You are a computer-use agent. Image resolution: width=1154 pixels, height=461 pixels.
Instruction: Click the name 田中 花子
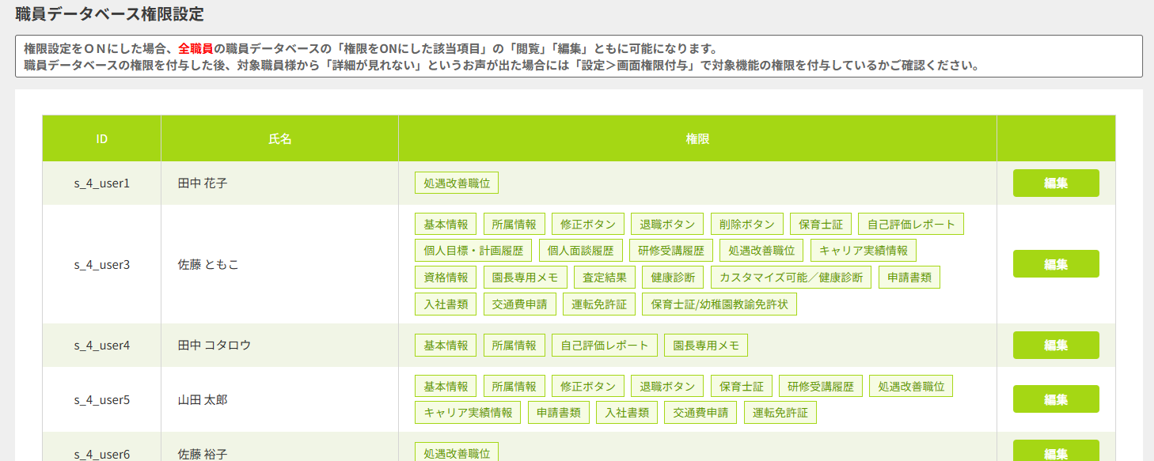(x=203, y=183)
